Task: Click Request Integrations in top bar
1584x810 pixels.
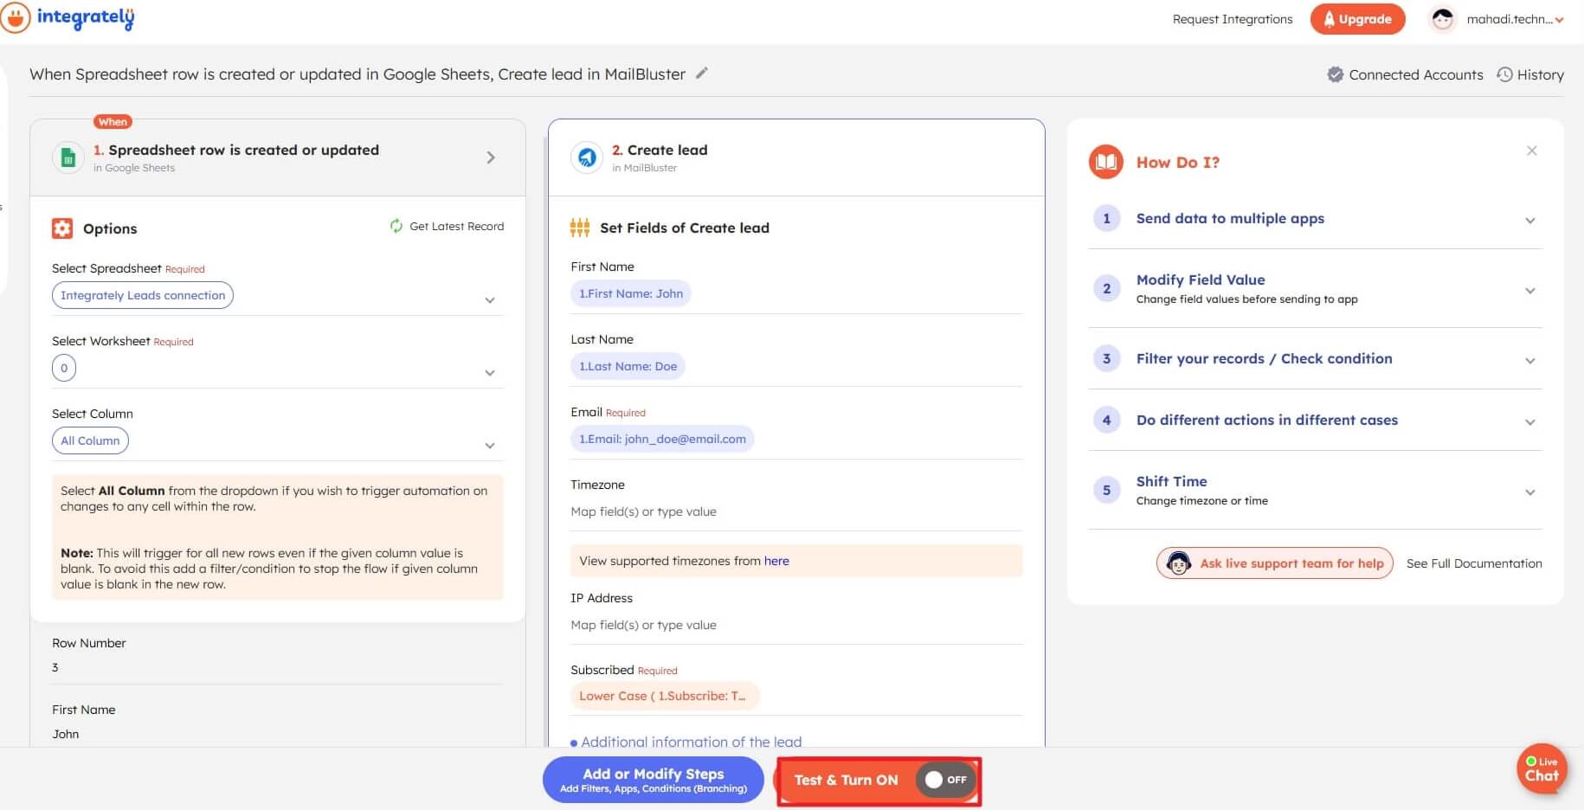Action: [x=1232, y=19]
